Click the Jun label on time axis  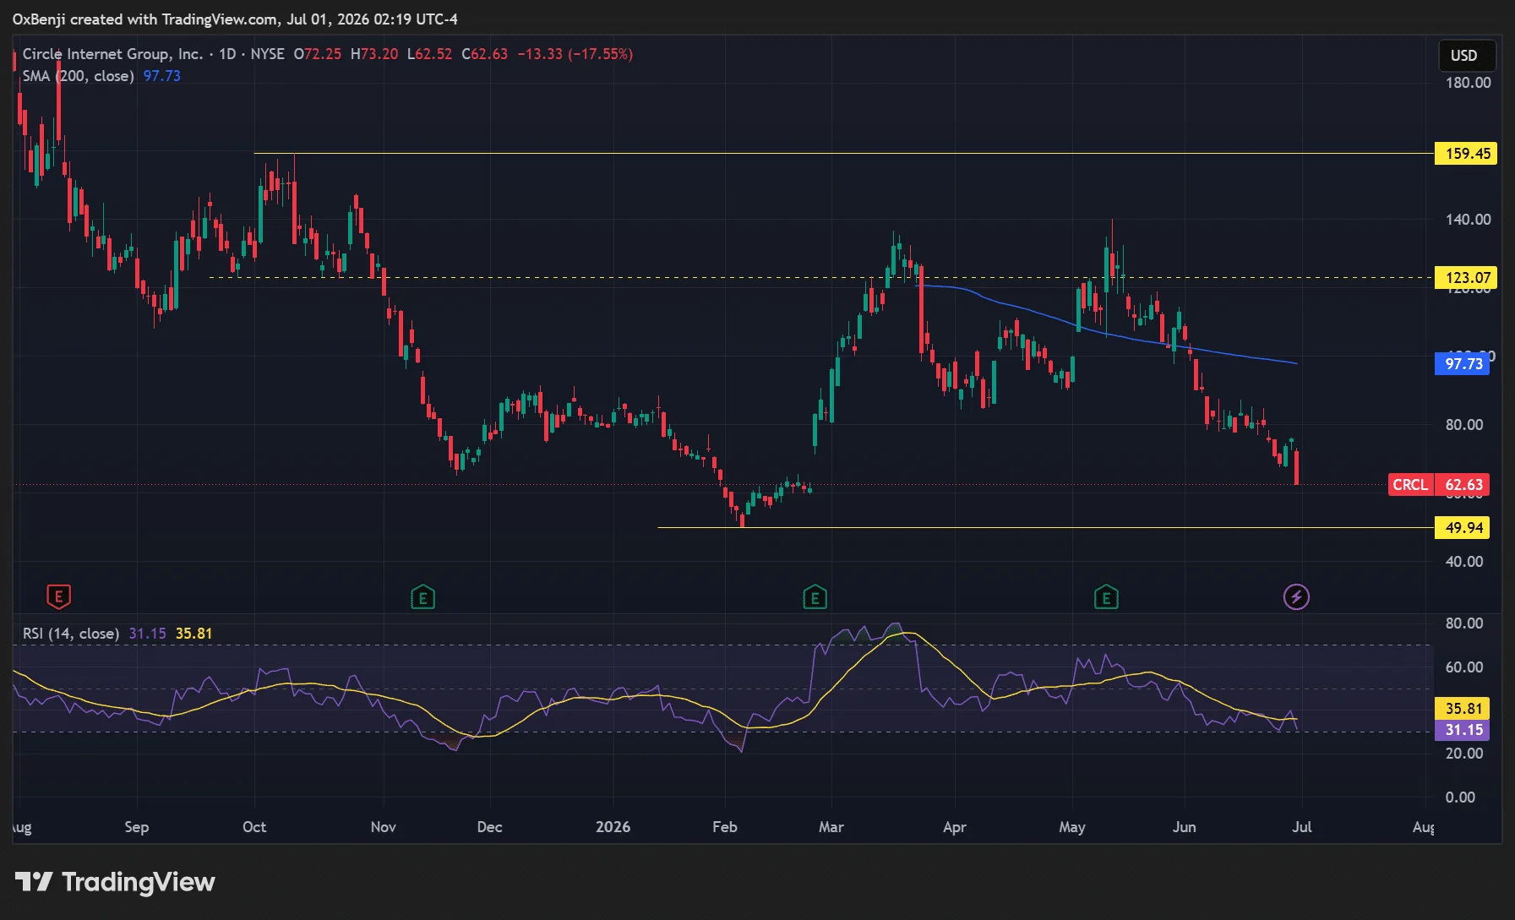(1185, 827)
